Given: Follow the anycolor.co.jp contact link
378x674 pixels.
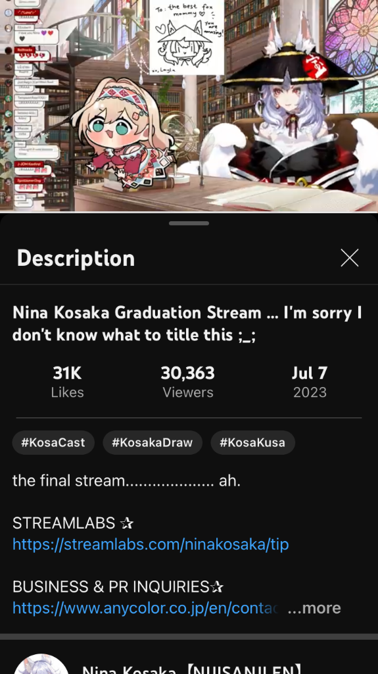Looking at the screenshot, I should 146,608.
